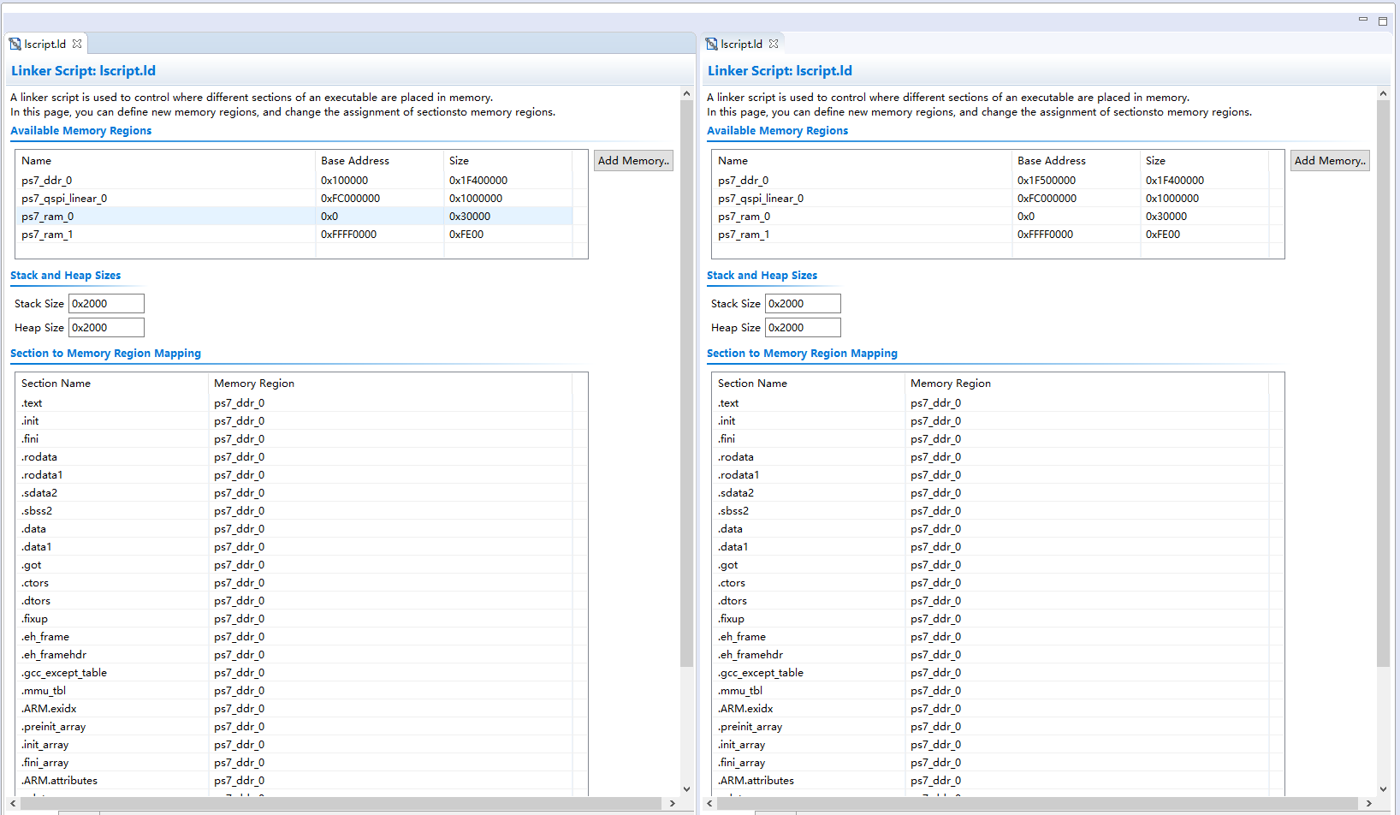Image resolution: width=1400 pixels, height=815 pixels.
Task: Select the left lscript.ld editor tab
Action: [45, 44]
